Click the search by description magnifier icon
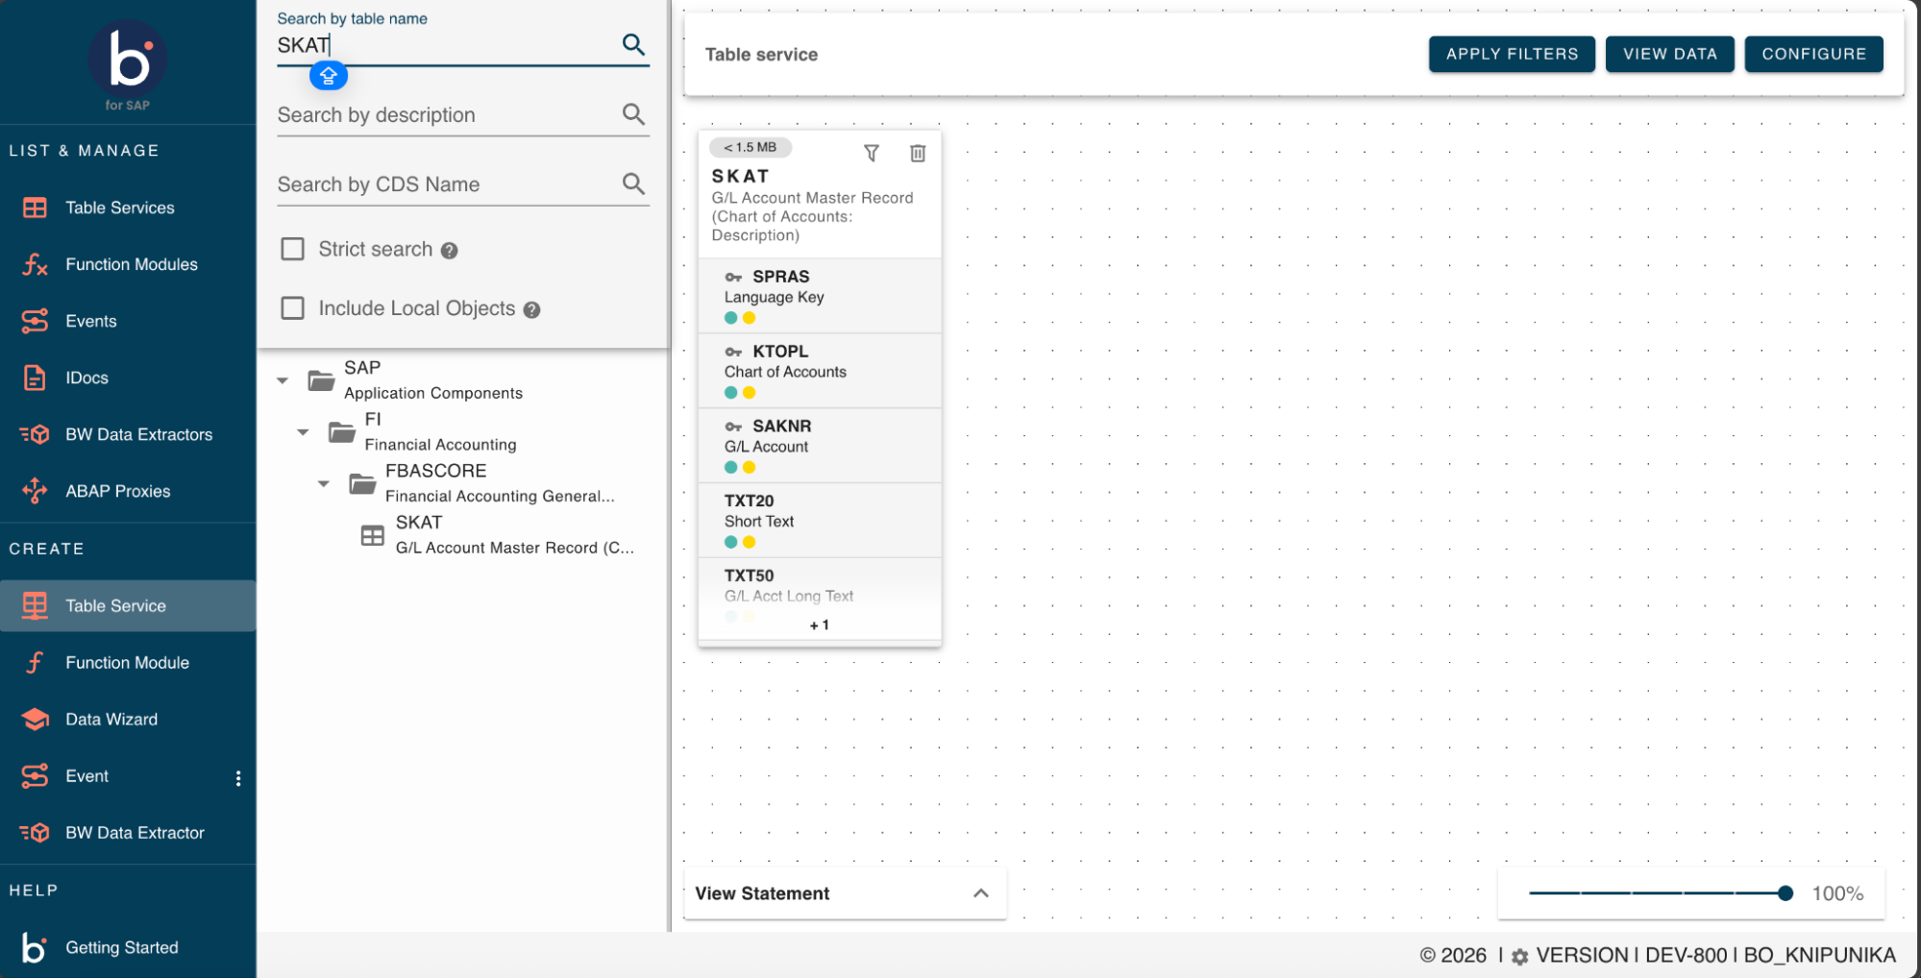This screenshot has height=979, width=1921. (632, 114)
